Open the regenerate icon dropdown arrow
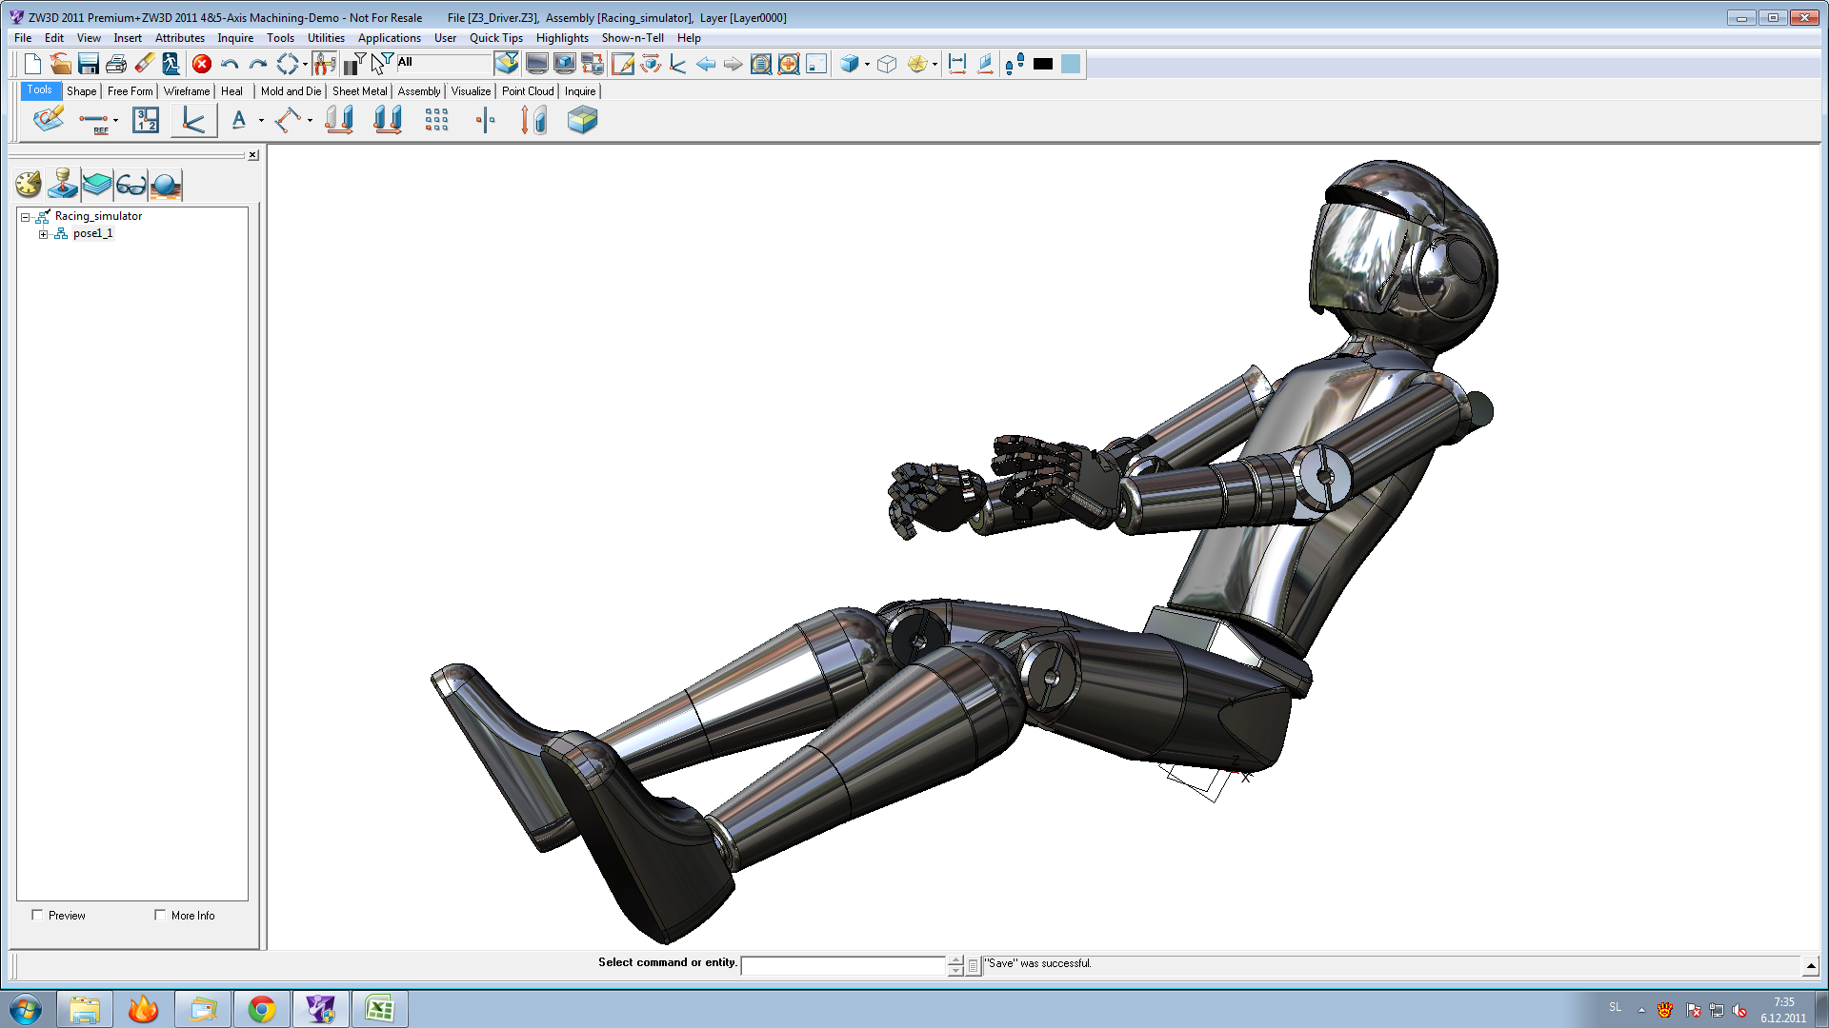1829x1028 pixels. [x=305, y=65]
